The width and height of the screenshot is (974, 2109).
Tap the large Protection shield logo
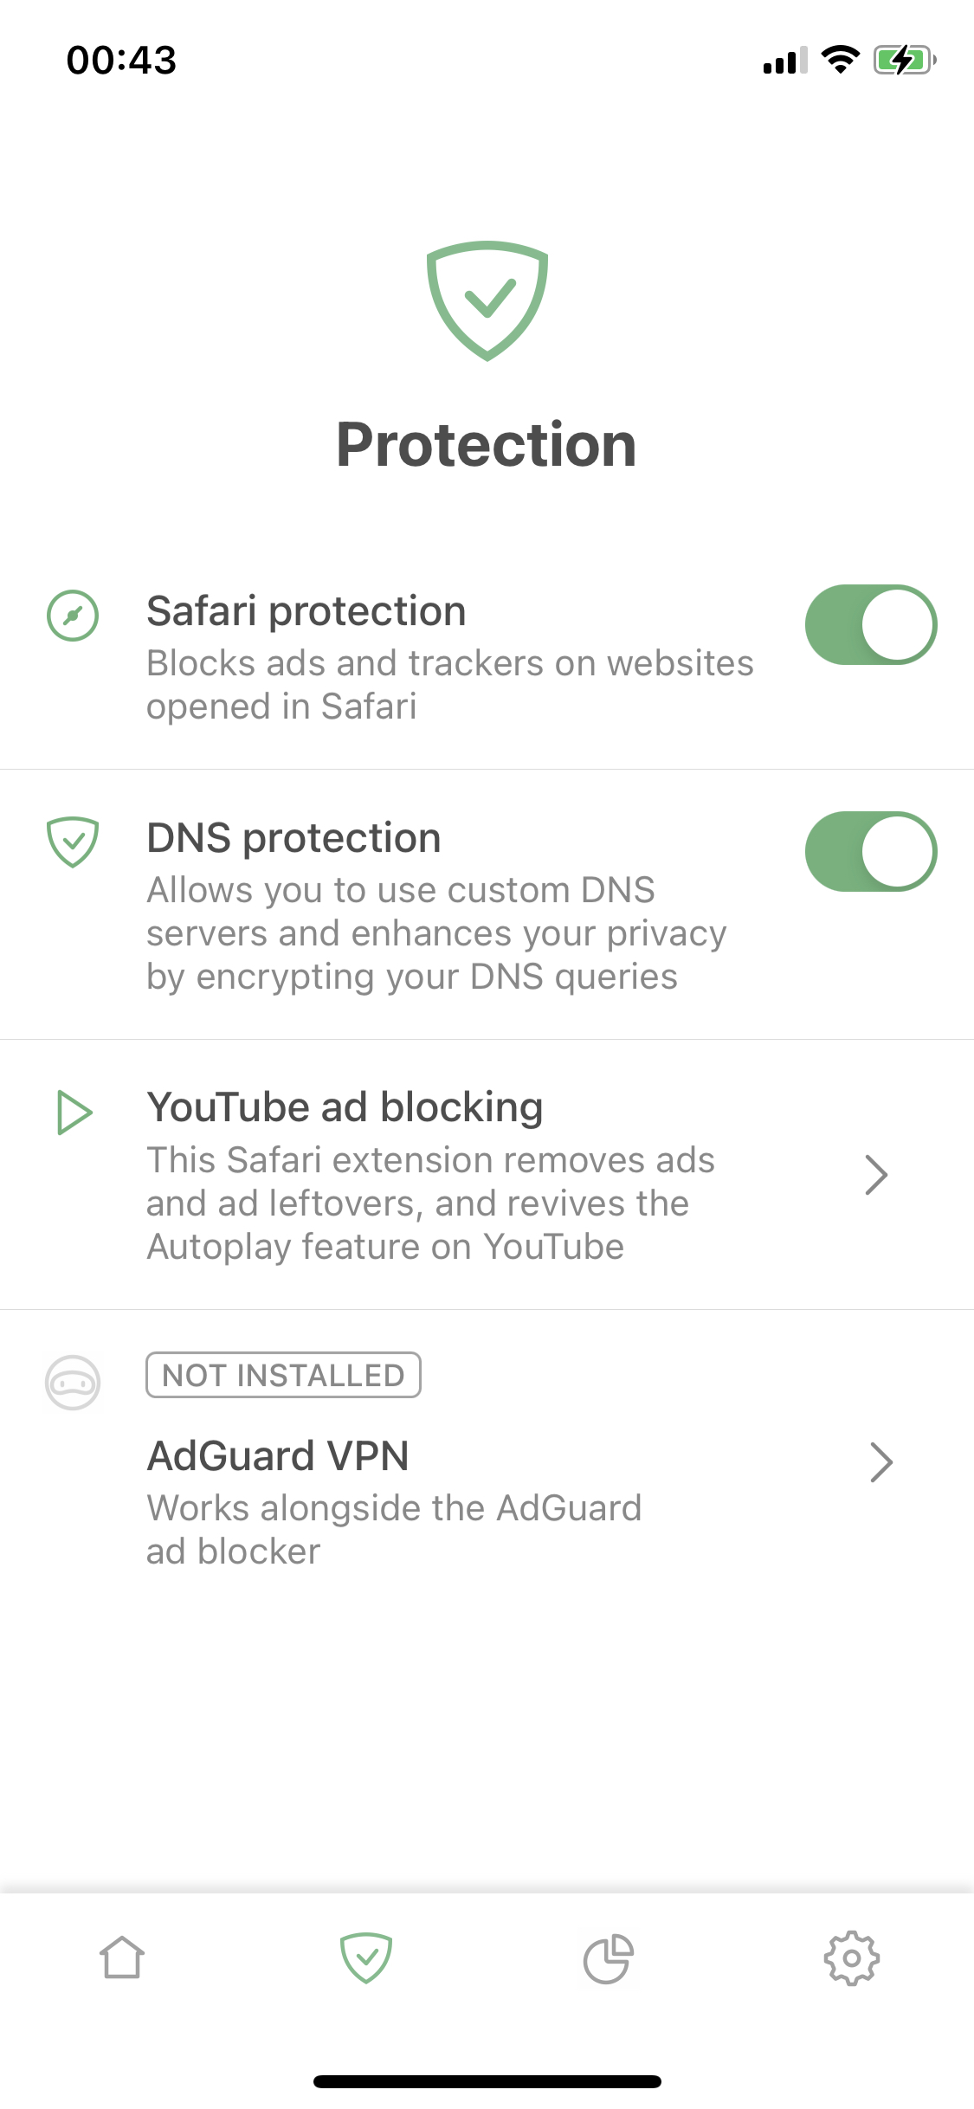487,300
